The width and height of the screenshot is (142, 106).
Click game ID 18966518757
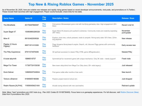click(30, 59)
